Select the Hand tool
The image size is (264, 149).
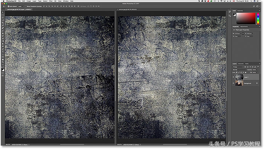point(3,60)
